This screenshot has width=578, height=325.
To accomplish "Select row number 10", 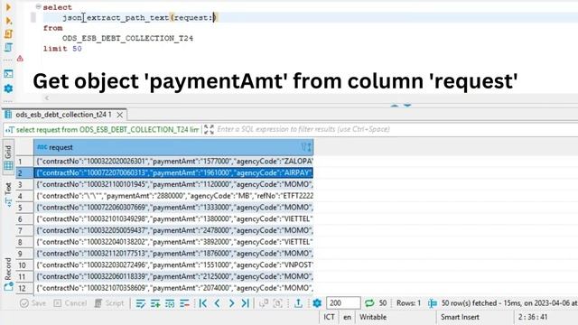I will coord(24,265).
